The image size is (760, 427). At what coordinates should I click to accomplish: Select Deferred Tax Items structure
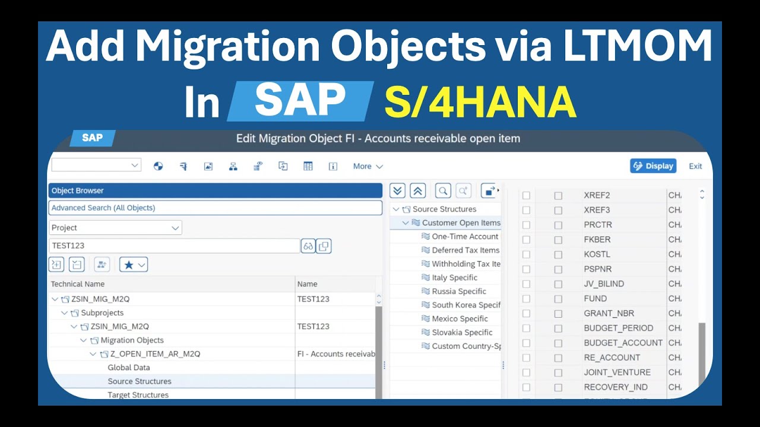(465, 250)
